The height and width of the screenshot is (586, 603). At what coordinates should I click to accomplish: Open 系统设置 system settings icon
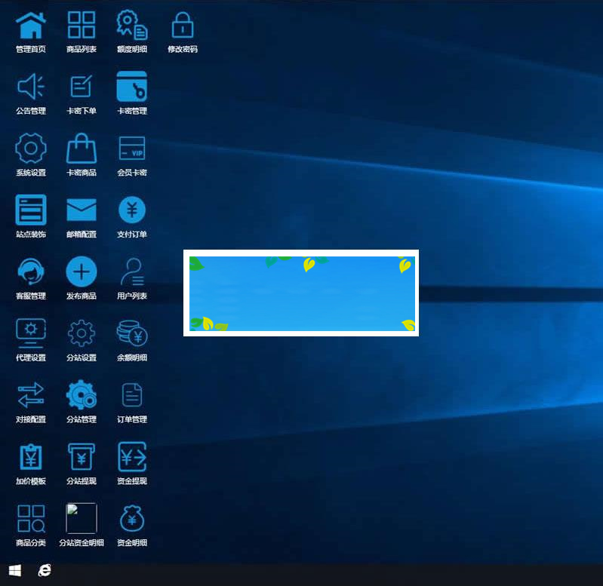click(x=31, y=148)
